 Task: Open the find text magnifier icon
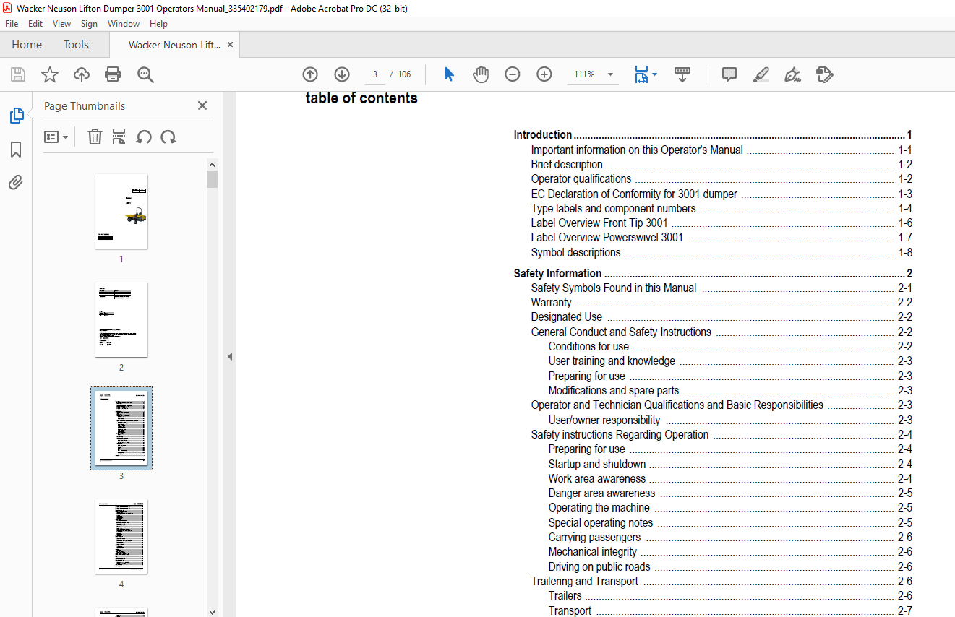(x=145, y=74)
